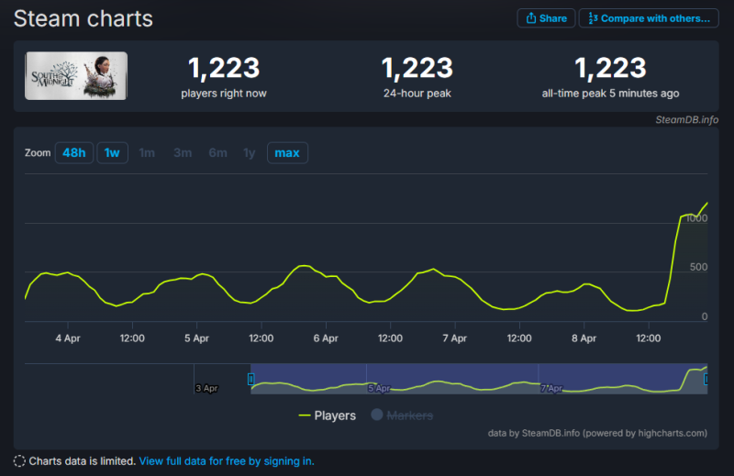The image size is (734, 476).
Task: Click the dashed circle limited-data icon
Action: [19, 461]
